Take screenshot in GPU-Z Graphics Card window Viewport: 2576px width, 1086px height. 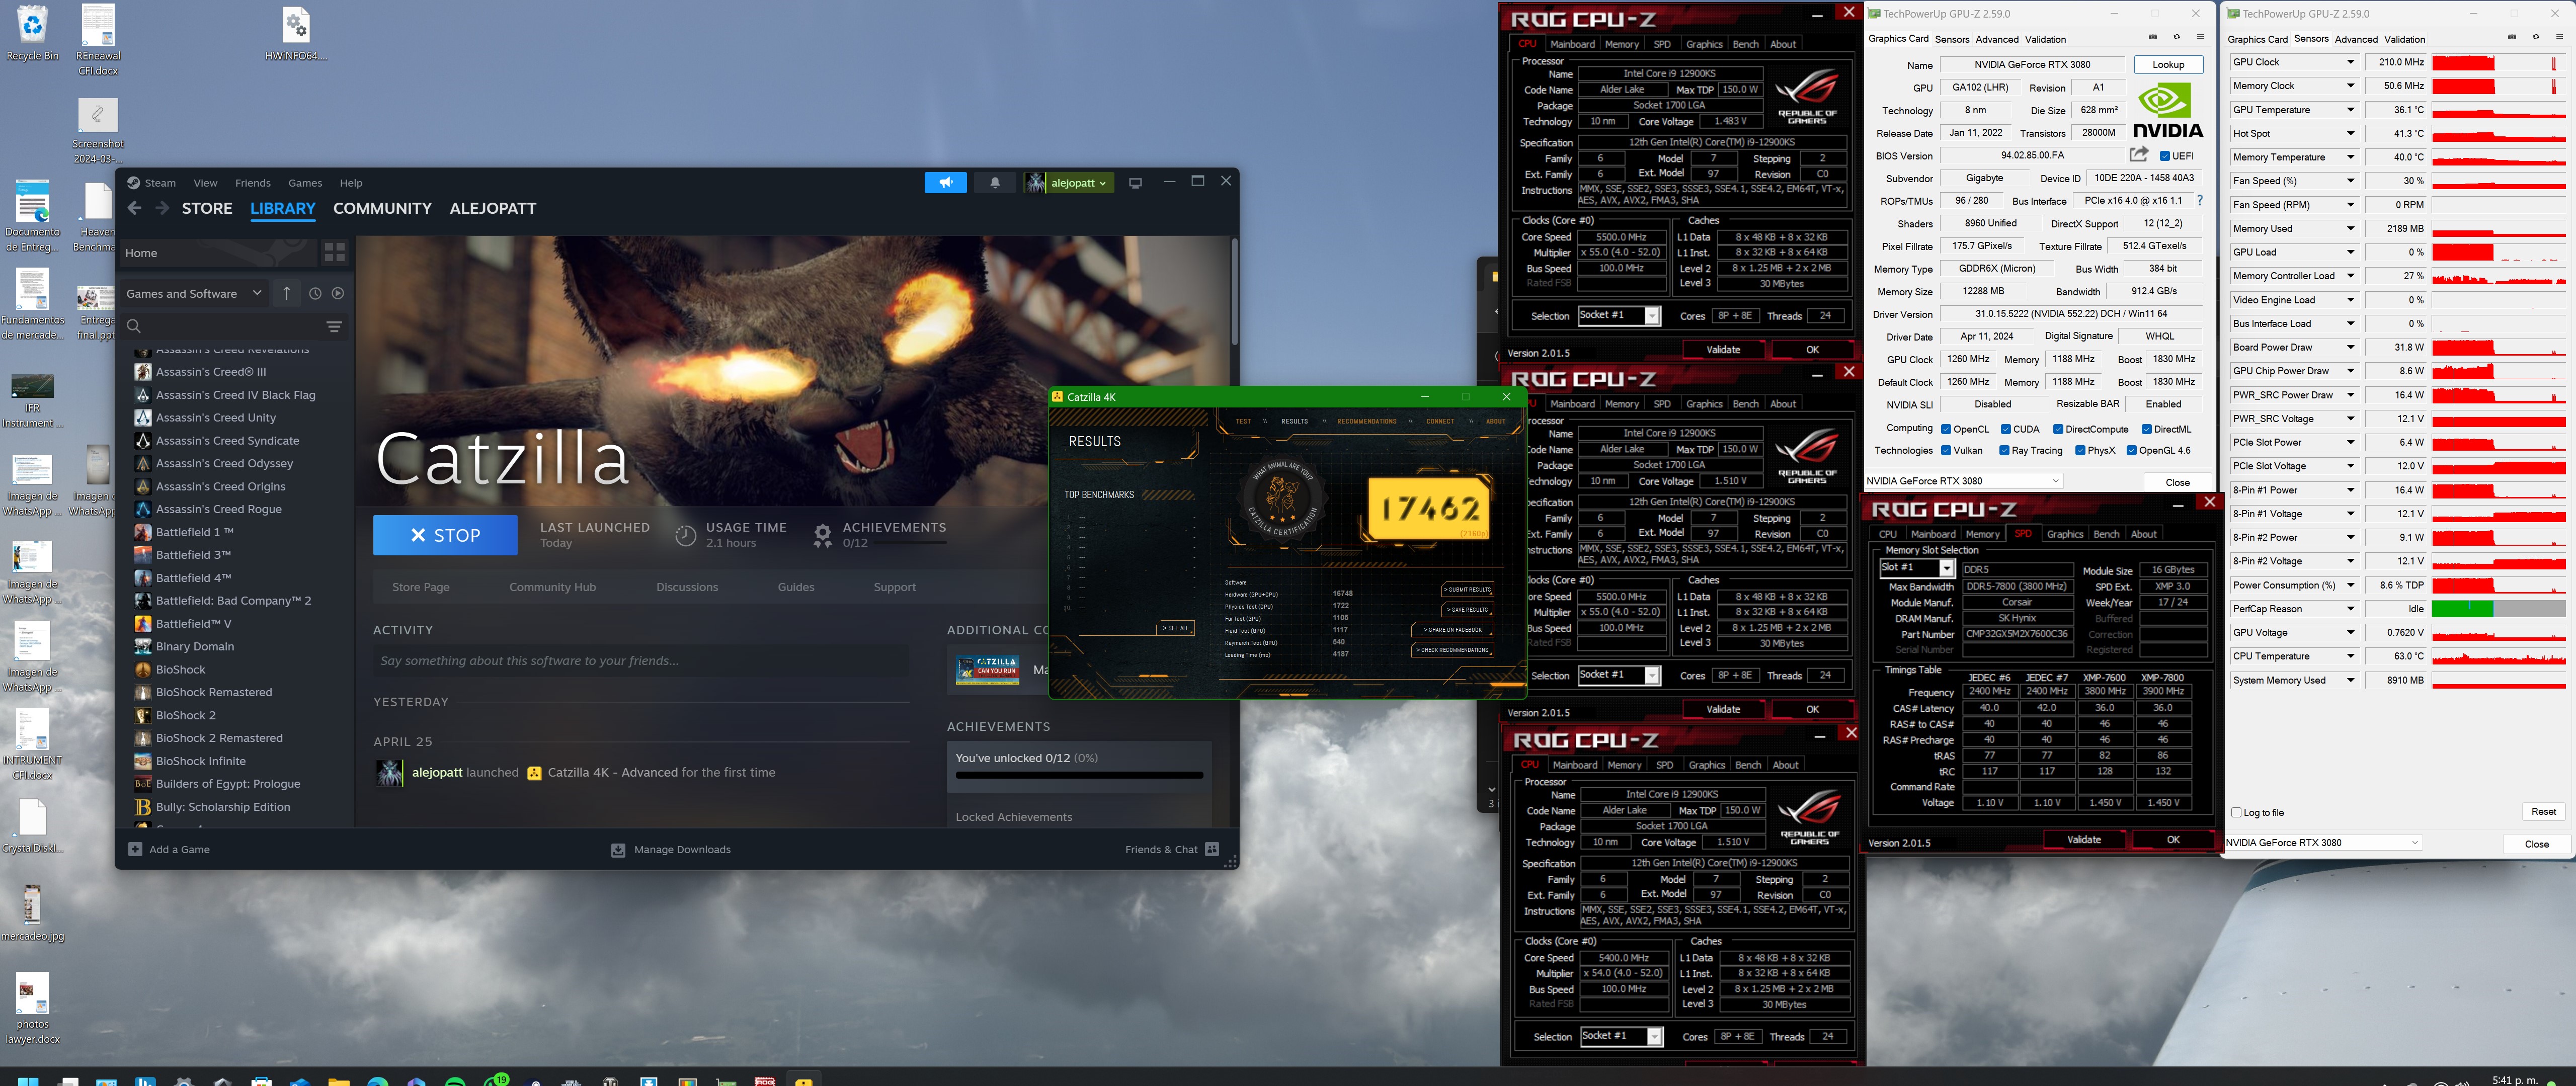point(2153,37)
